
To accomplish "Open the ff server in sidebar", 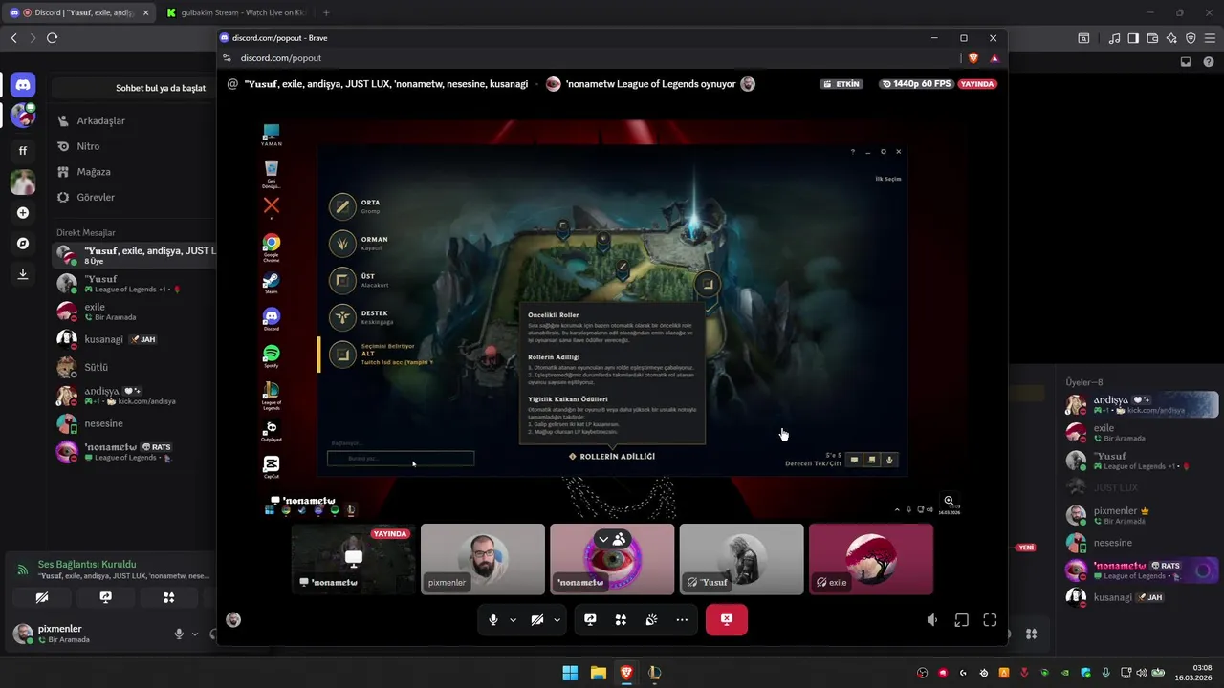I will point(23,150).
